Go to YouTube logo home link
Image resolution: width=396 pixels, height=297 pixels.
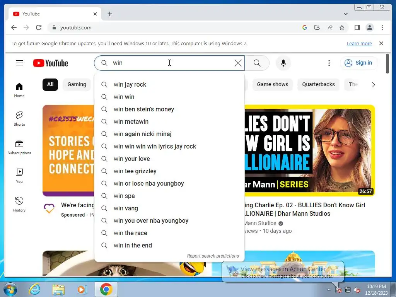[51, 63]
